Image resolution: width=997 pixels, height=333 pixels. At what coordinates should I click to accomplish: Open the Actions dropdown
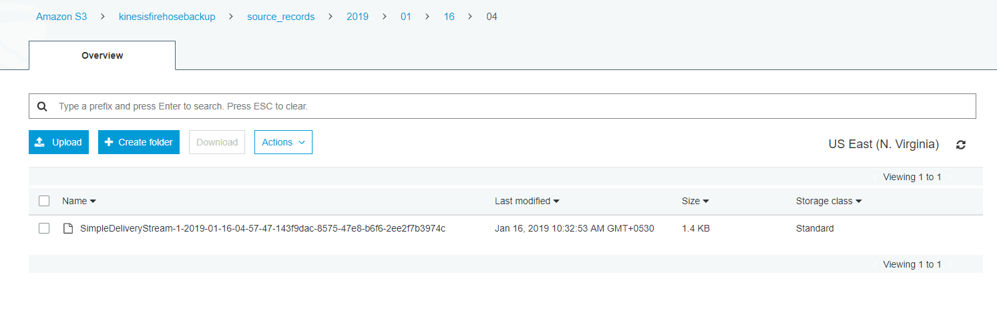(x=283, y=142)
